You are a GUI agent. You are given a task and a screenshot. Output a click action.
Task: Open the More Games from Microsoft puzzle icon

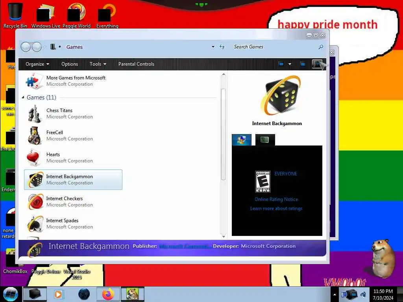tap(34, 81)
